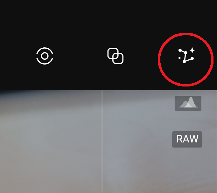Open the circular lens mode options
This screenshot has height=193, width=217.
45,56
